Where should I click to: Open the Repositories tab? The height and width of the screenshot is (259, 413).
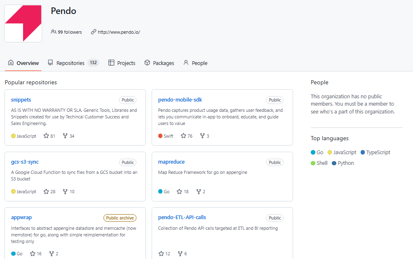tap(73, 63)
